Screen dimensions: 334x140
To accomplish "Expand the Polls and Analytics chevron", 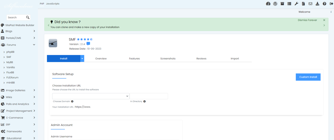I will coord(34,104).
